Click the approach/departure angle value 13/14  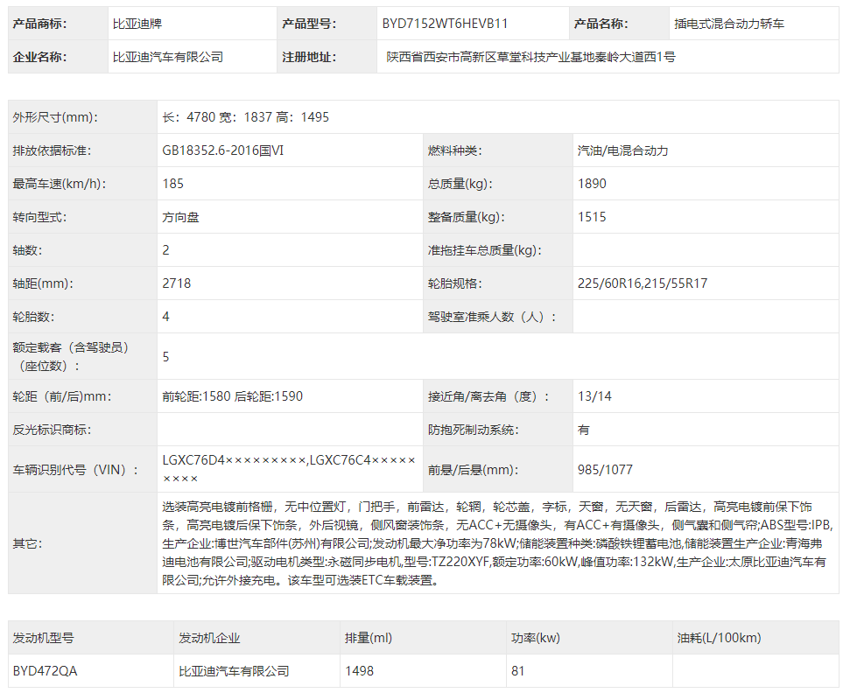tap(594, 396)
